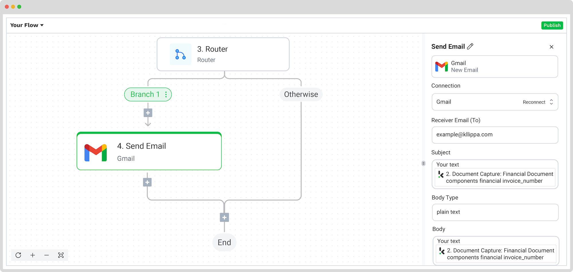This screenshot has width=573, height=272.
Task: Zoom out of the flow canvas
Action: [47, 255]
